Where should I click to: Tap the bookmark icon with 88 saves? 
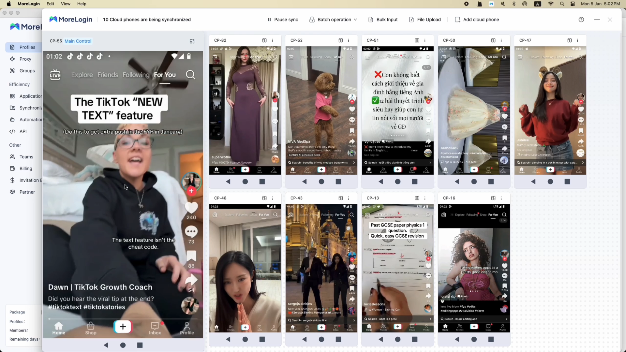pyautogui.click(x=191, y=257)
